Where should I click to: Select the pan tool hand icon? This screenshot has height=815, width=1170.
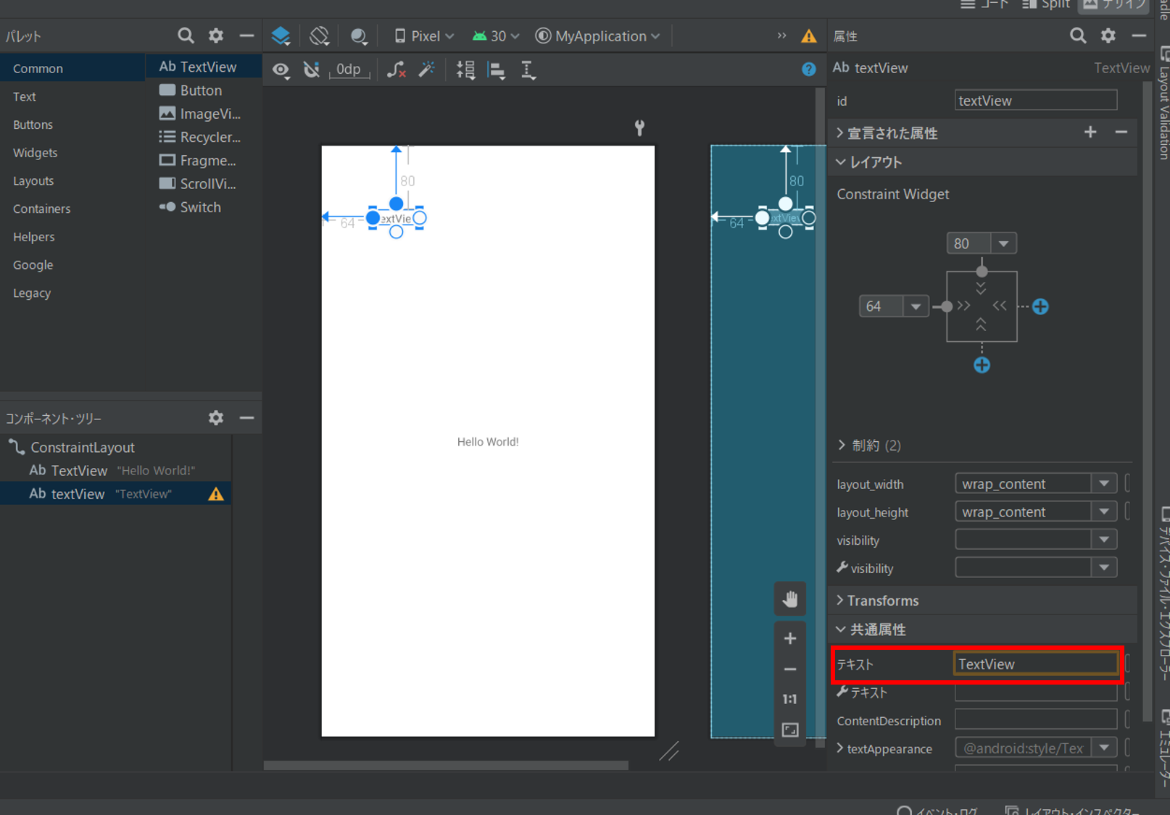(789, 598)
